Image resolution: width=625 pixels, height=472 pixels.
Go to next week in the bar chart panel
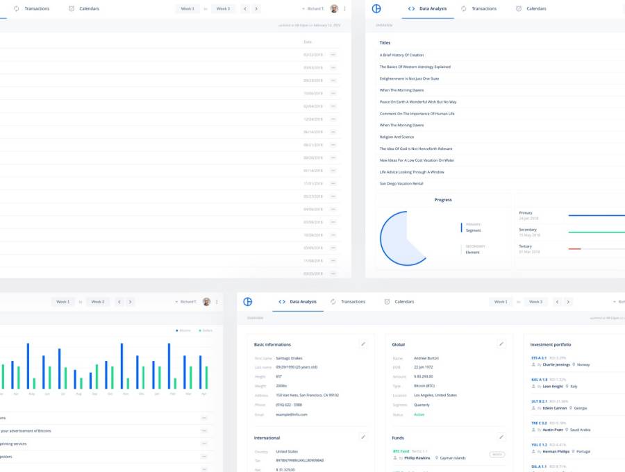tap(130, 302)
